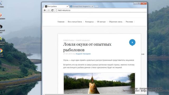Minimize the browser window
169x95 pixels.
click(135, 3)
